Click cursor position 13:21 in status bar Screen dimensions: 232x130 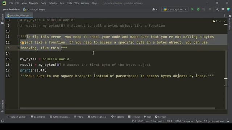pyautogui.click(x=148, y=121)
